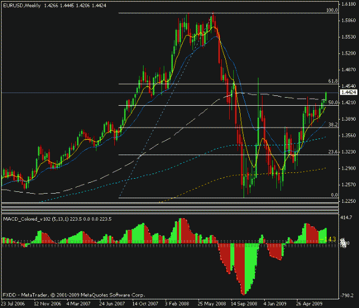Click the 23.6 Fibonacci level label
Screen dimensions: 359x308
point(333,152)
